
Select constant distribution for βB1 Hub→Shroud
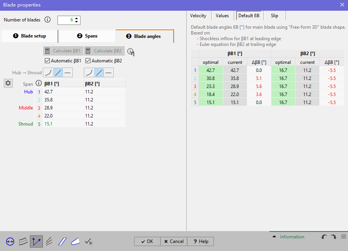pyautogui.click(x=67, y=72)
